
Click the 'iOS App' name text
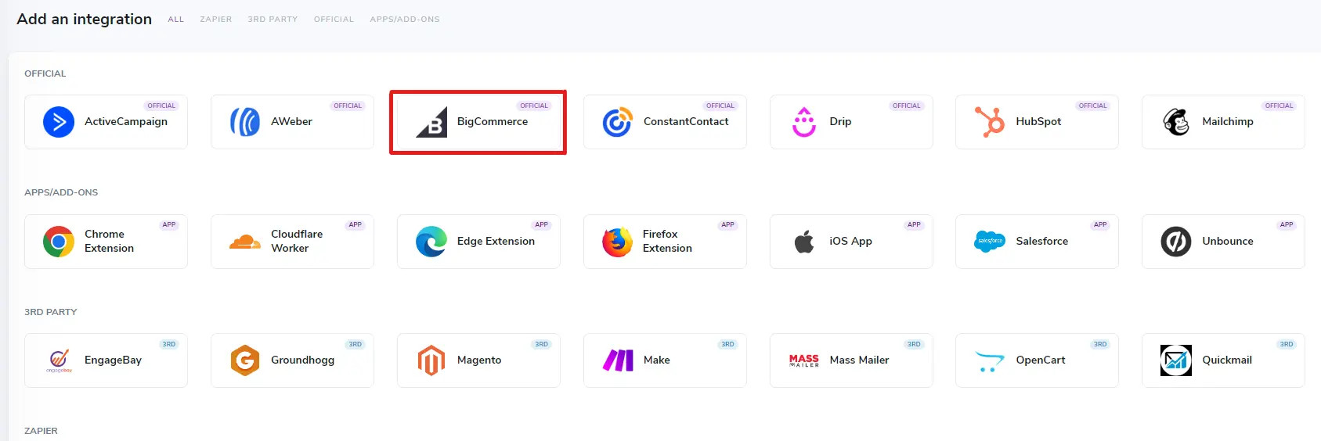[850, 242]
